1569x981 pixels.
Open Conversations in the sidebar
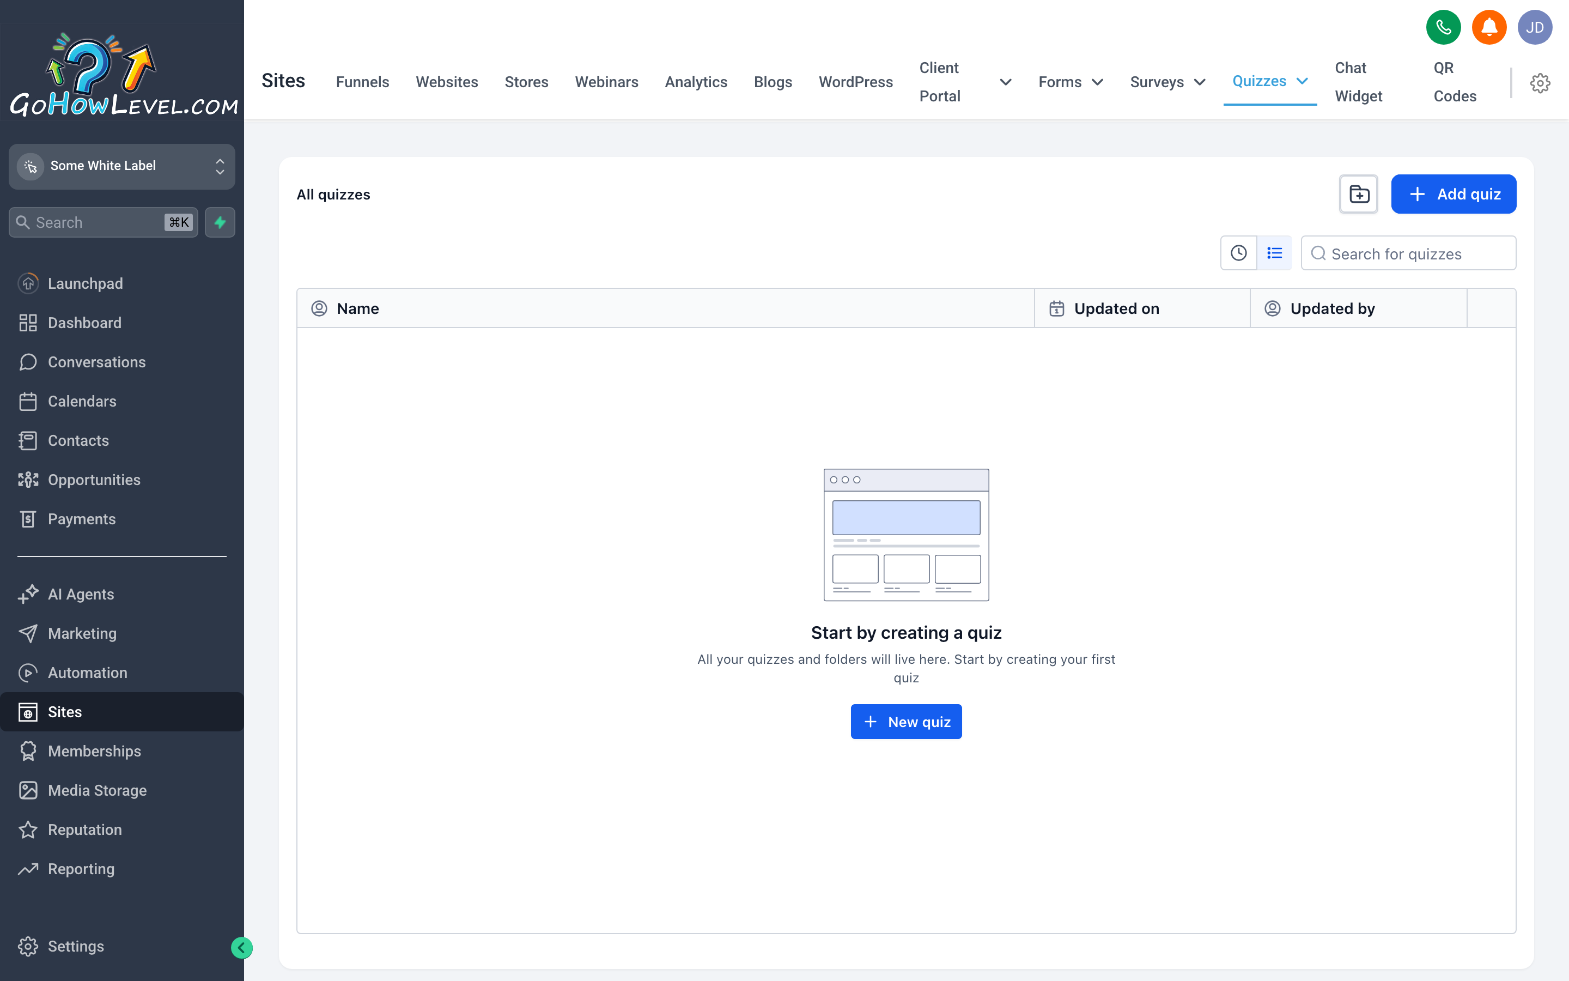(122, 362)
